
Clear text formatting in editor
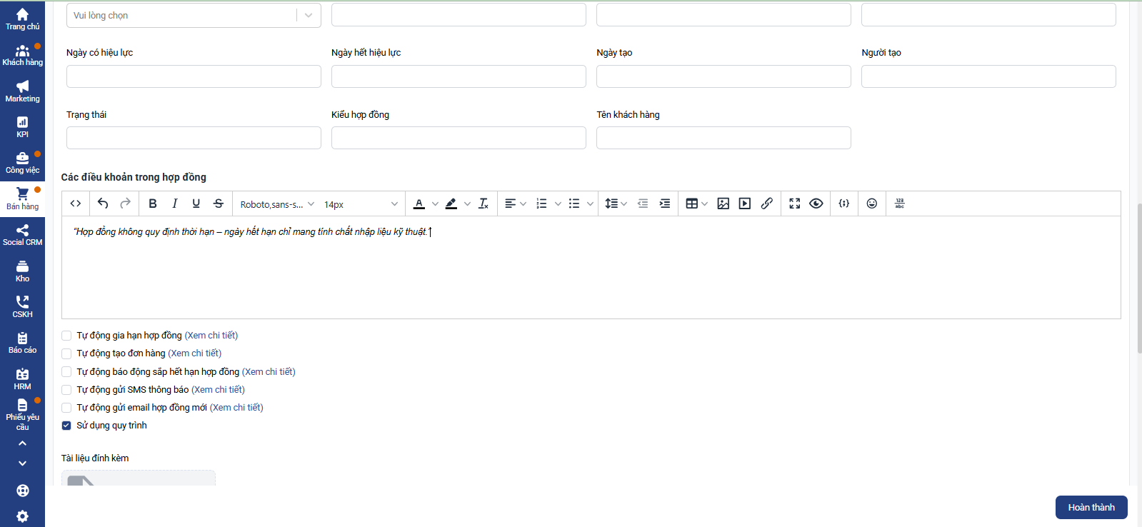484,204
